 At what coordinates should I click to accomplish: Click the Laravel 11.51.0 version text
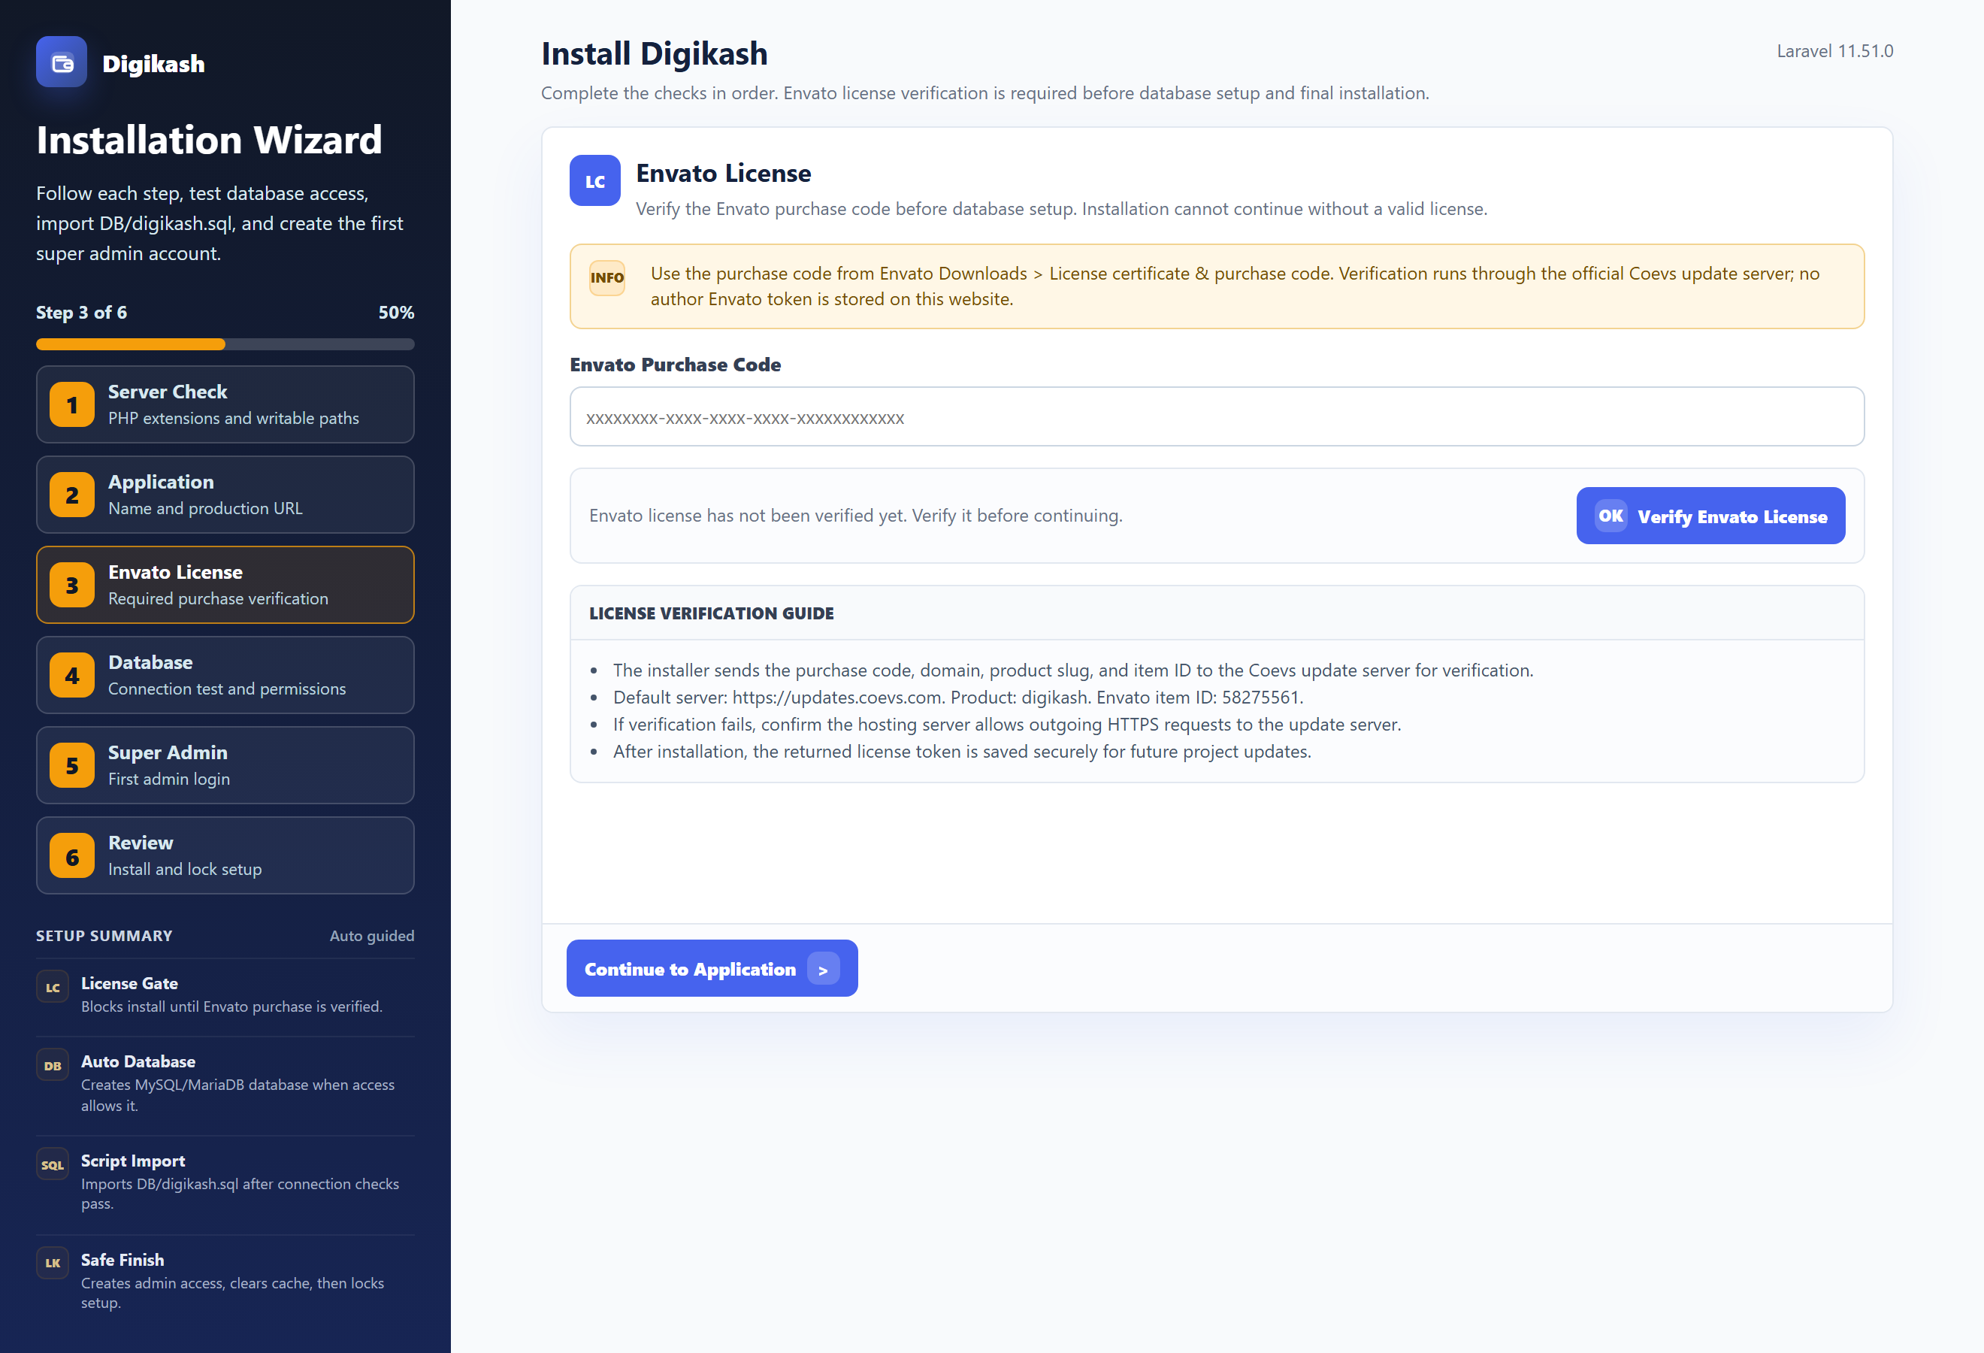pos(1834,51)
